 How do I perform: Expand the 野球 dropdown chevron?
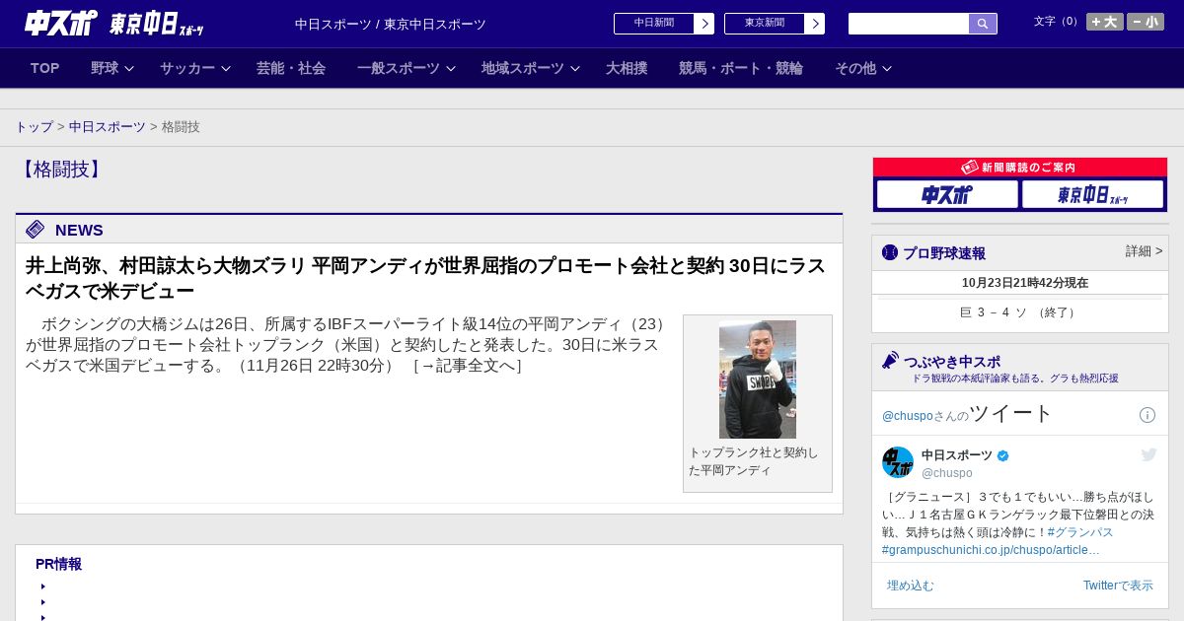(129, 68)
